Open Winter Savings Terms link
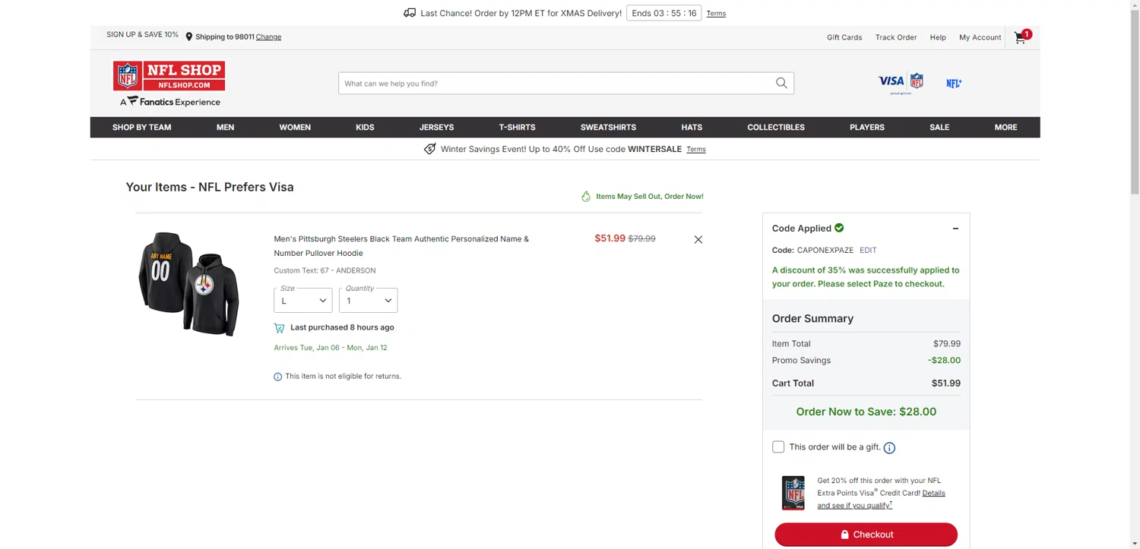 click(x=696, y=150)
